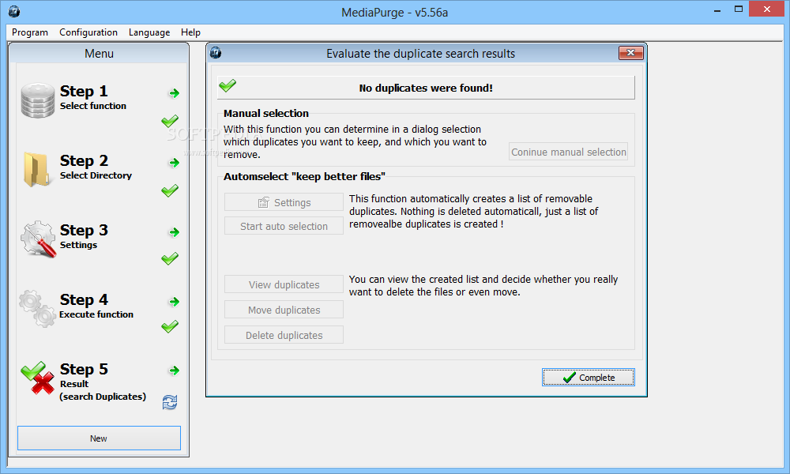
Task: Open the Program menu
Action: (x=30, y=32)
